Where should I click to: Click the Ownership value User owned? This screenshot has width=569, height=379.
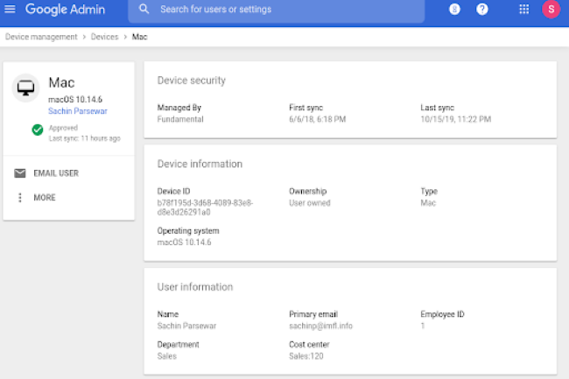[x=310, y=203]
